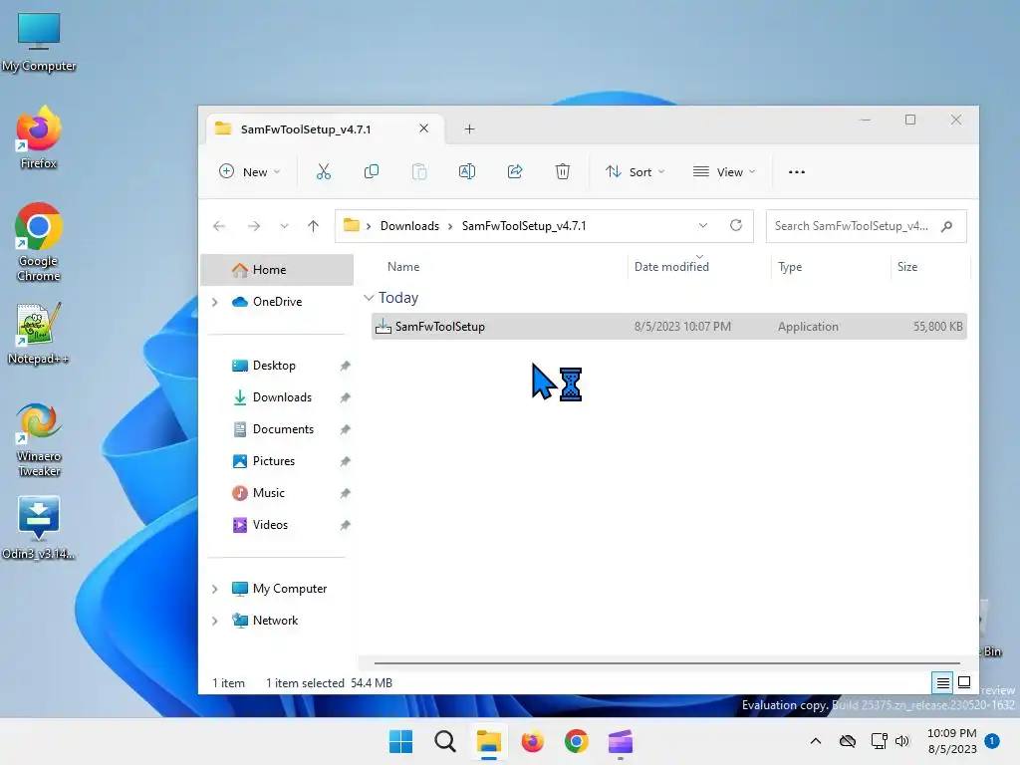Click the Cut scissors icon in toolbar
The height and width of the screenshot is (765, 1020).
(324, 171)
